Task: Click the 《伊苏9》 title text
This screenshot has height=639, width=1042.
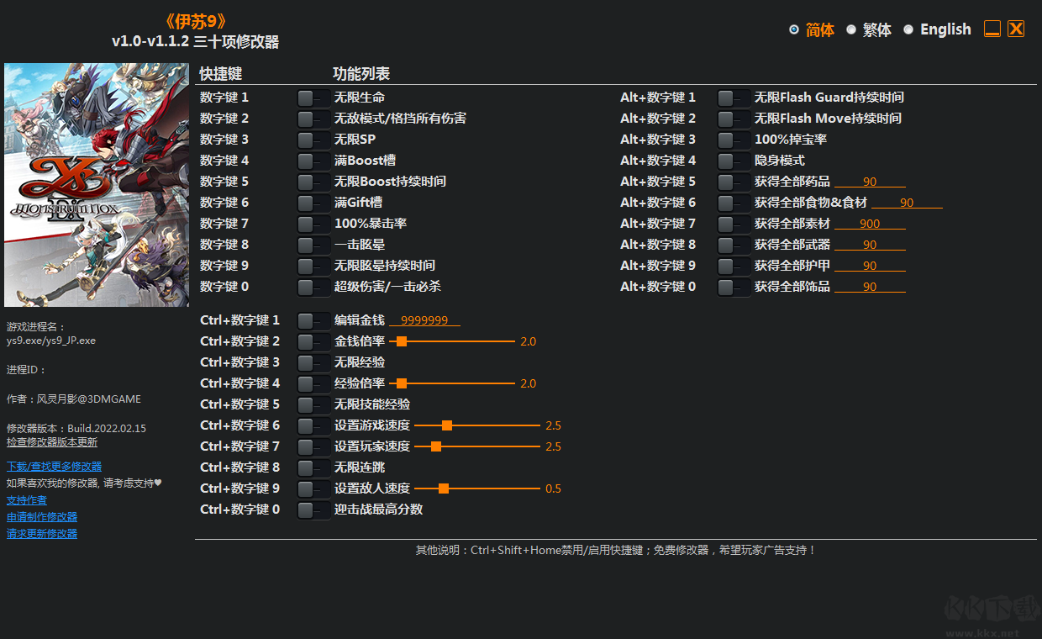Action: [x=195, y=21]
